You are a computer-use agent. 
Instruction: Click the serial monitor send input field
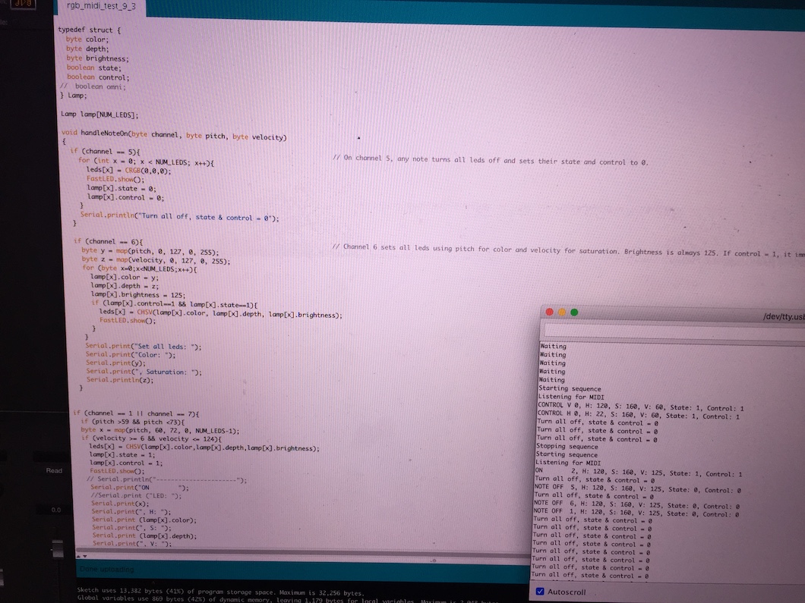tap(668, 330)
